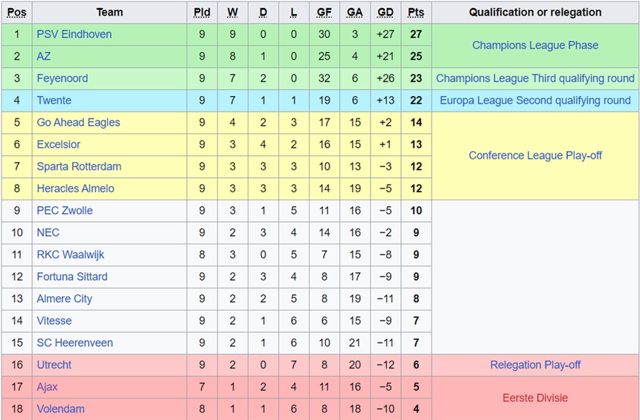Click the Volendam team link
Screen dimensions: 640x420
(60, 409)
